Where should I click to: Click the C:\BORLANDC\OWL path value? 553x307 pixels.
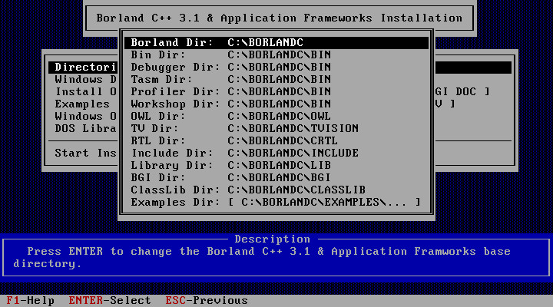point(280,117)
